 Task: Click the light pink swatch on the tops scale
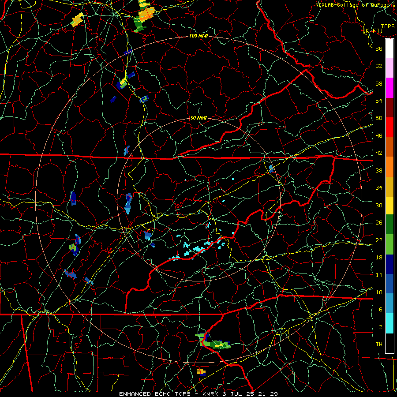point(390,68)
